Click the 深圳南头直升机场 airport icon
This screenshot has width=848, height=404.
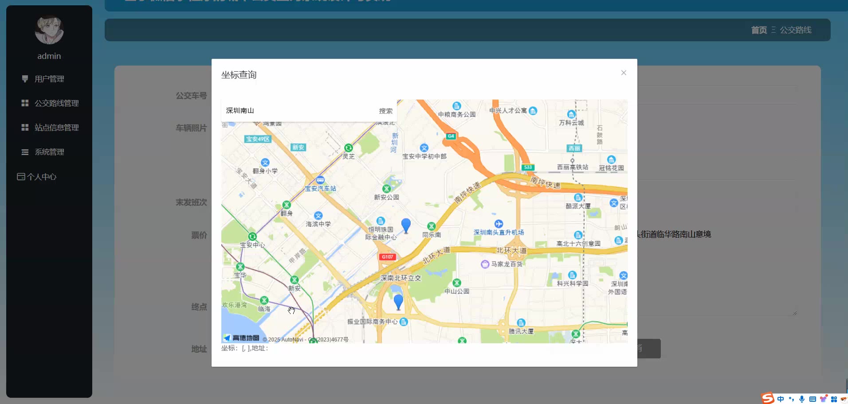pos(499,224)
